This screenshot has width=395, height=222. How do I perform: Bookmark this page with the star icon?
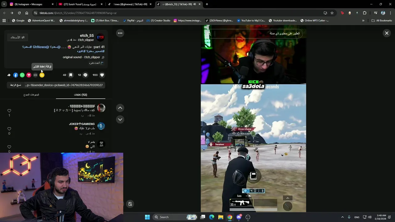pyautogui.click(x=332, y=13)
